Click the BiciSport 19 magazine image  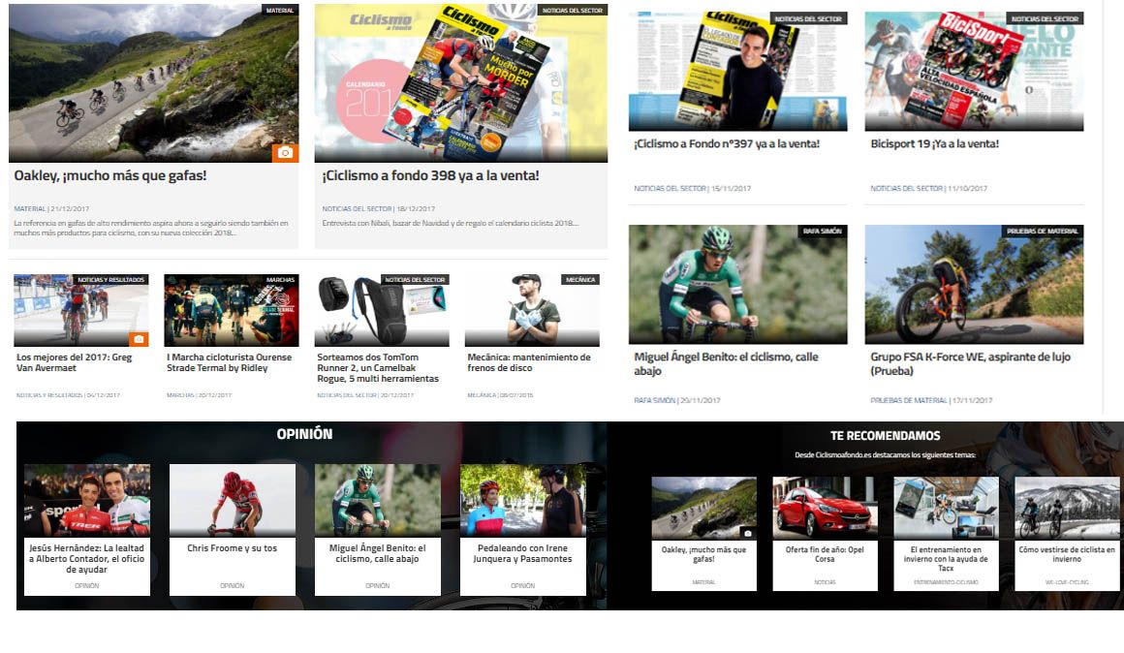(974, 71)
